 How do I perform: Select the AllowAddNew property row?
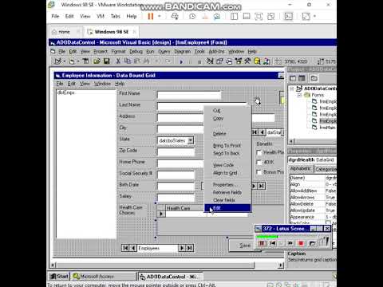(313, 191)
